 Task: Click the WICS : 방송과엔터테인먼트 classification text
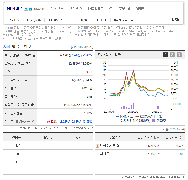[127, 8]
